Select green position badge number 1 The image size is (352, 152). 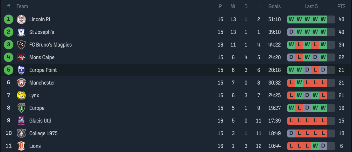(9, 19)
